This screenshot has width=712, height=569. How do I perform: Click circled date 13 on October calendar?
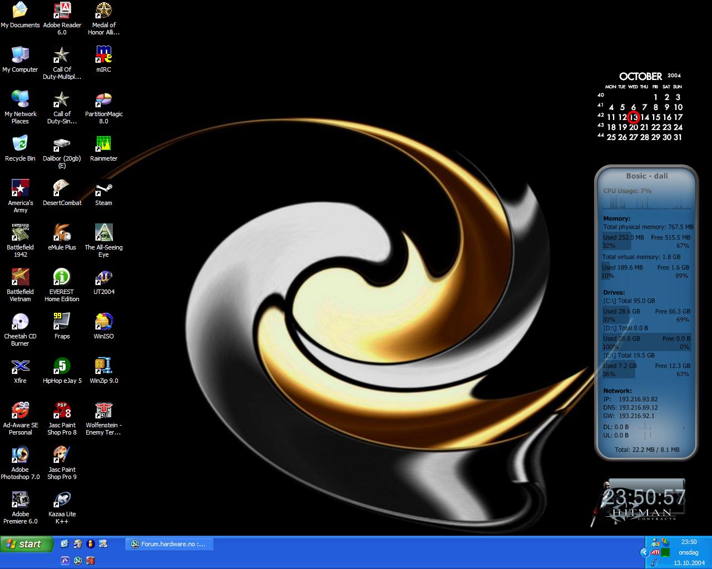point(633,117)
